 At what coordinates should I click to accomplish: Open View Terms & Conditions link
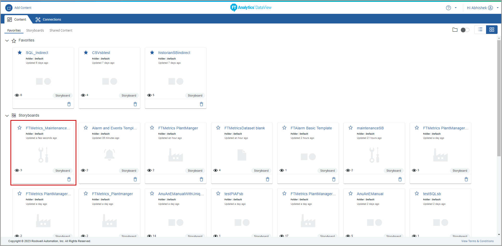477,241
